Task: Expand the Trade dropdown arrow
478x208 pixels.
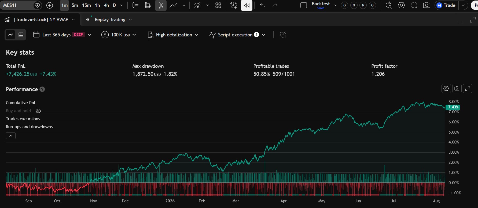Action: (x=463, y=5)
